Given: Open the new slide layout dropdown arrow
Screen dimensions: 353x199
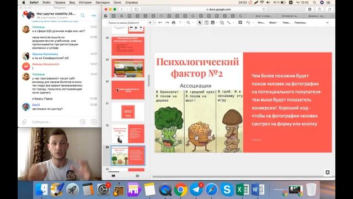Looking at the screenshot, I should 154,23.
